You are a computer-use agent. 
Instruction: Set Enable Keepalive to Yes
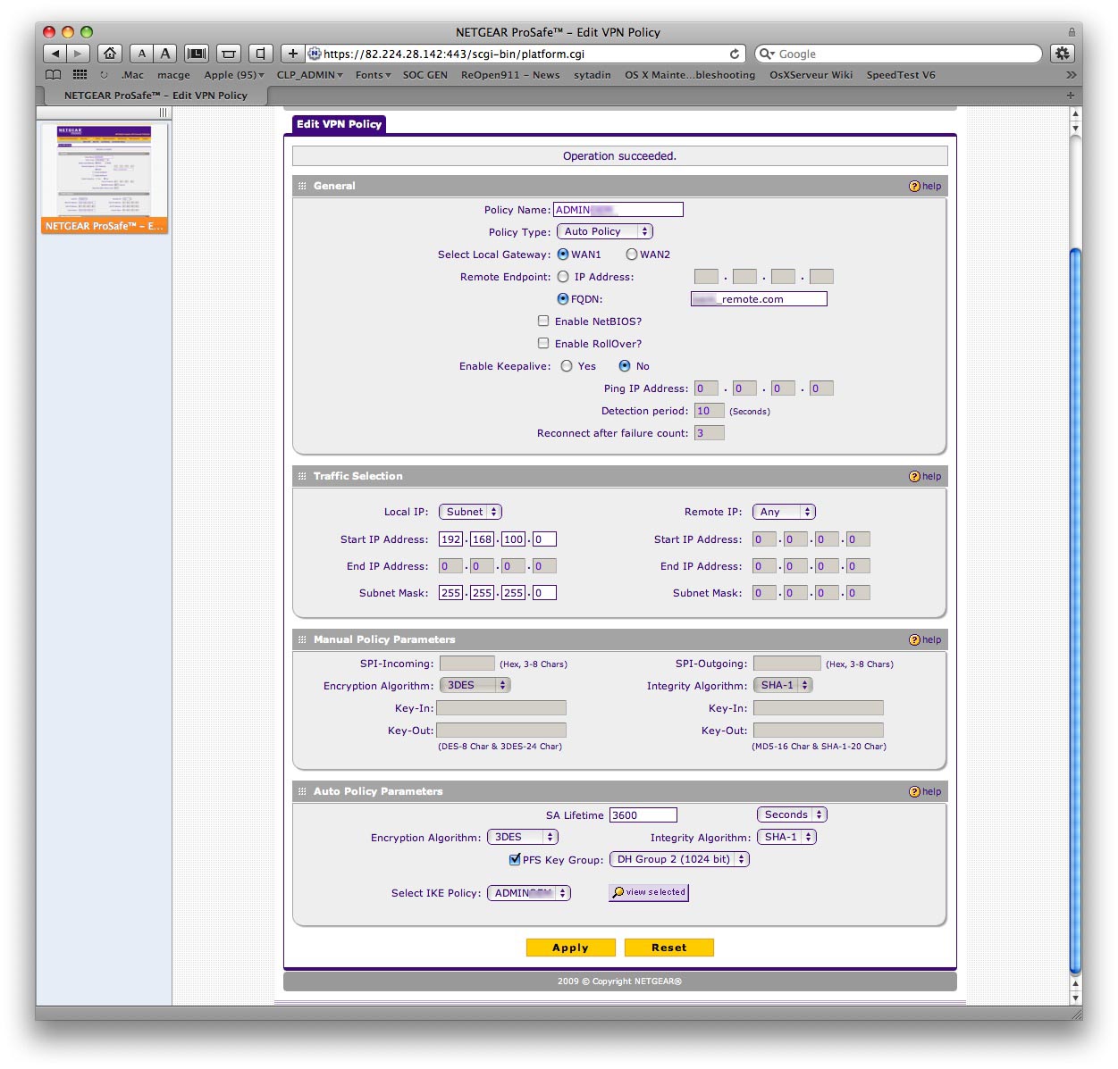tap(567, 366)
